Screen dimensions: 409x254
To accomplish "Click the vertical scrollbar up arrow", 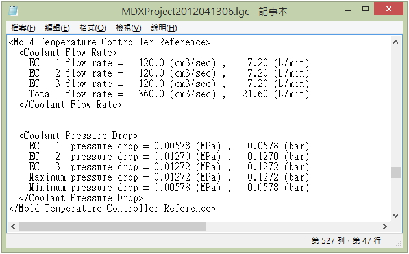I will point(396,42).
